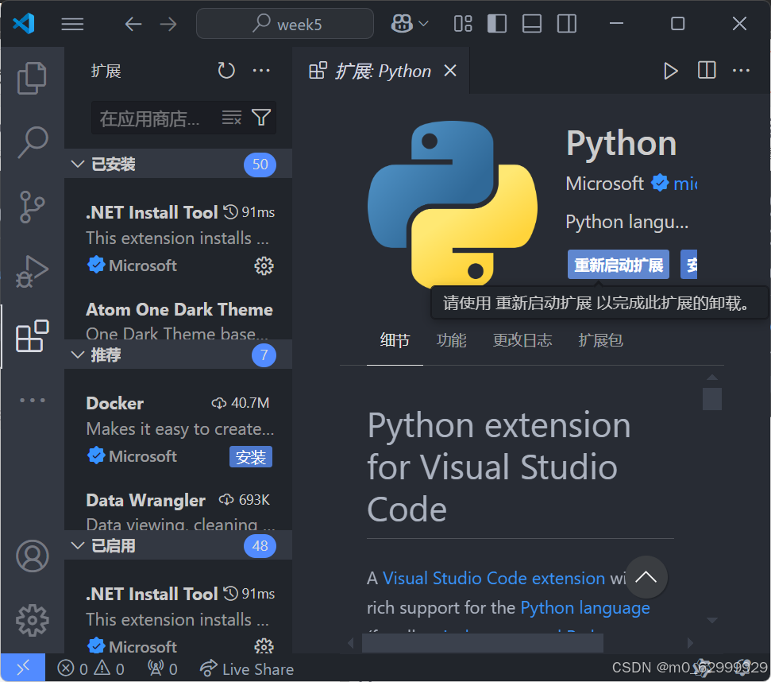The height and width of the screenshot is (682, 771).
Task: Switch to the 细节 tab
Action: tap(395, 340)
